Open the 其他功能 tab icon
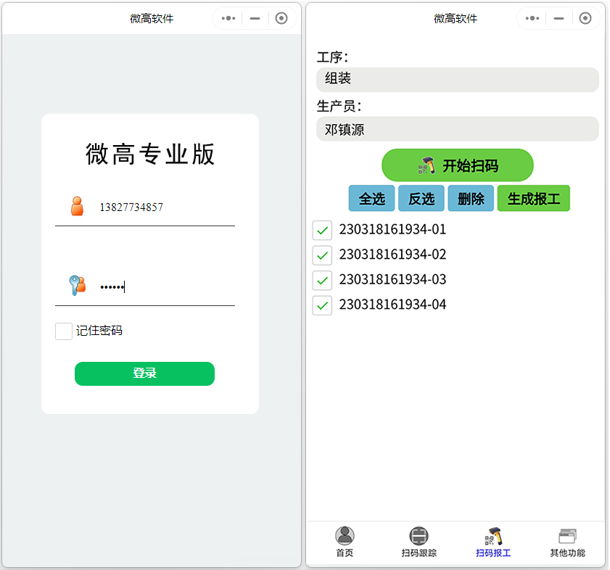The image size is (610, 570). coord(567,537)
